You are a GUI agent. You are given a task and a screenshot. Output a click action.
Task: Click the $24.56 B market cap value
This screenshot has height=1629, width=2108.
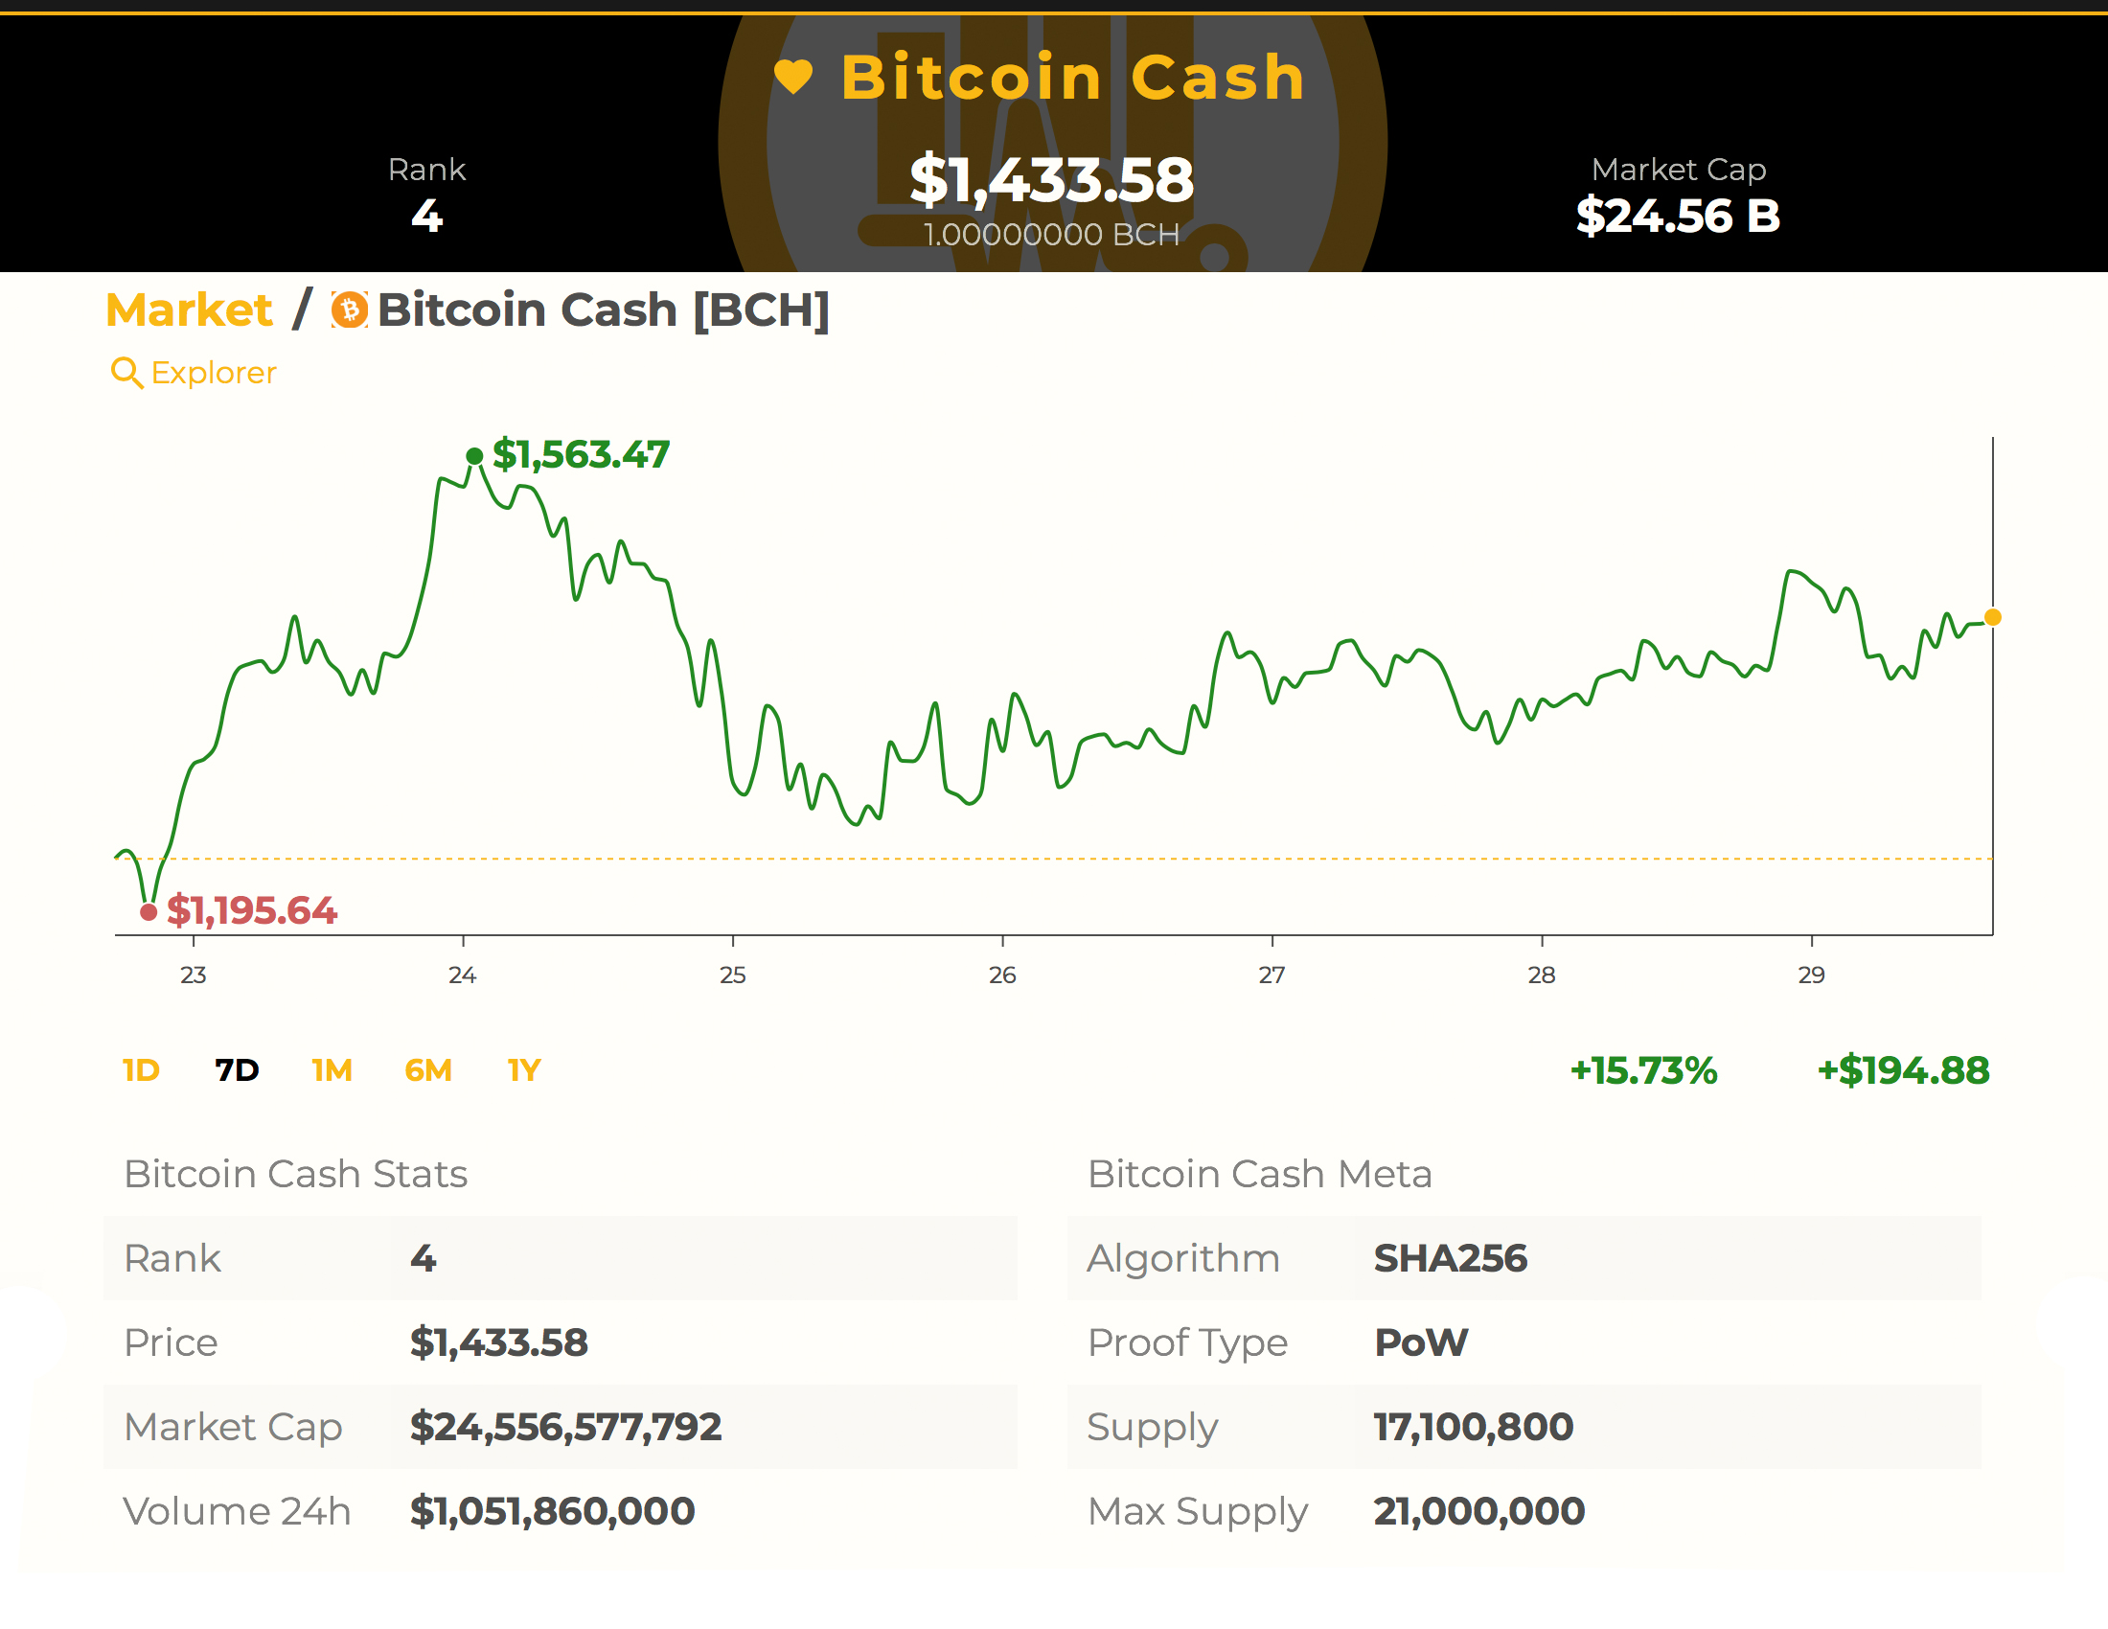tap(1678, 217)
